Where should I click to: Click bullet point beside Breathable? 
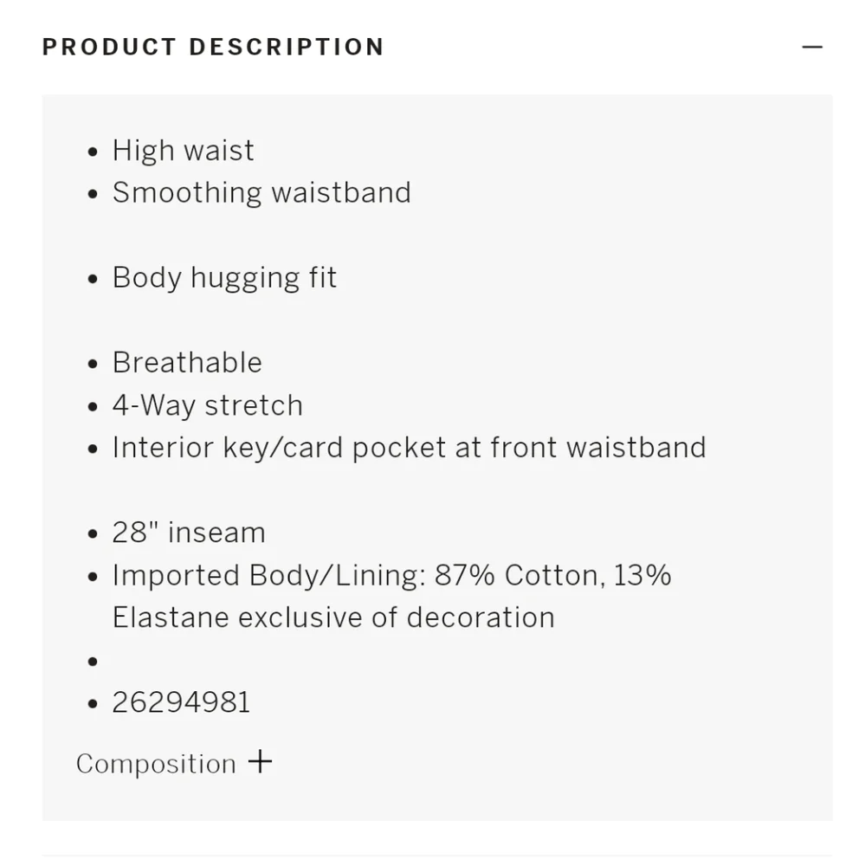(x=93, y=364)
